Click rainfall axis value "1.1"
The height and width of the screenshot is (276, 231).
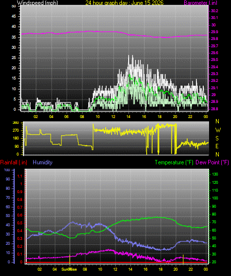tap(20, 176)
